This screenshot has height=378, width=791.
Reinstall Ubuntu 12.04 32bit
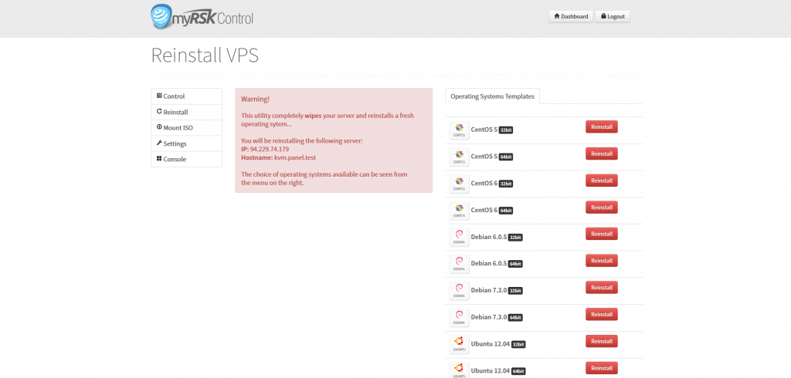pos(601,341)
